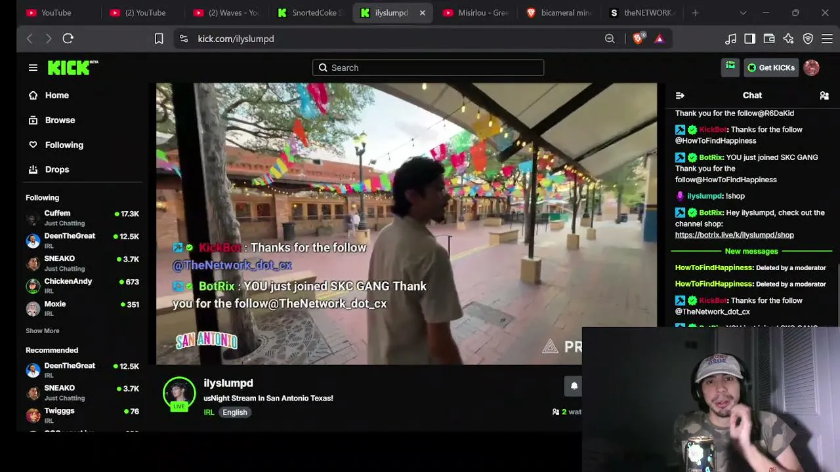840x472 pixels.
Task: Open Brave Rewards triangle icon
Action: (x=660, y=39)
